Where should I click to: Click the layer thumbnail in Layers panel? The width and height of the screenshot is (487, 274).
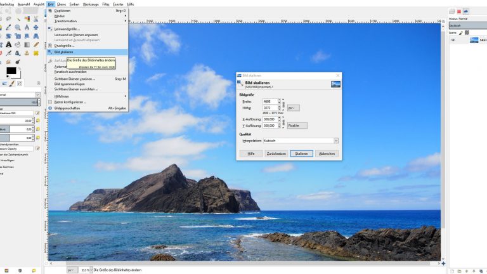click(x=474, y=40)
